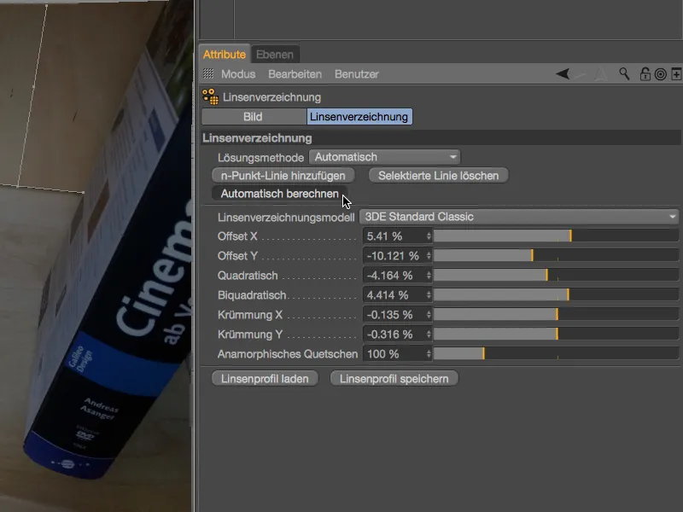Click the Biquadratisch value field
Image resolution: width=683 pixels, height=512 pixels.
[394, 294]
